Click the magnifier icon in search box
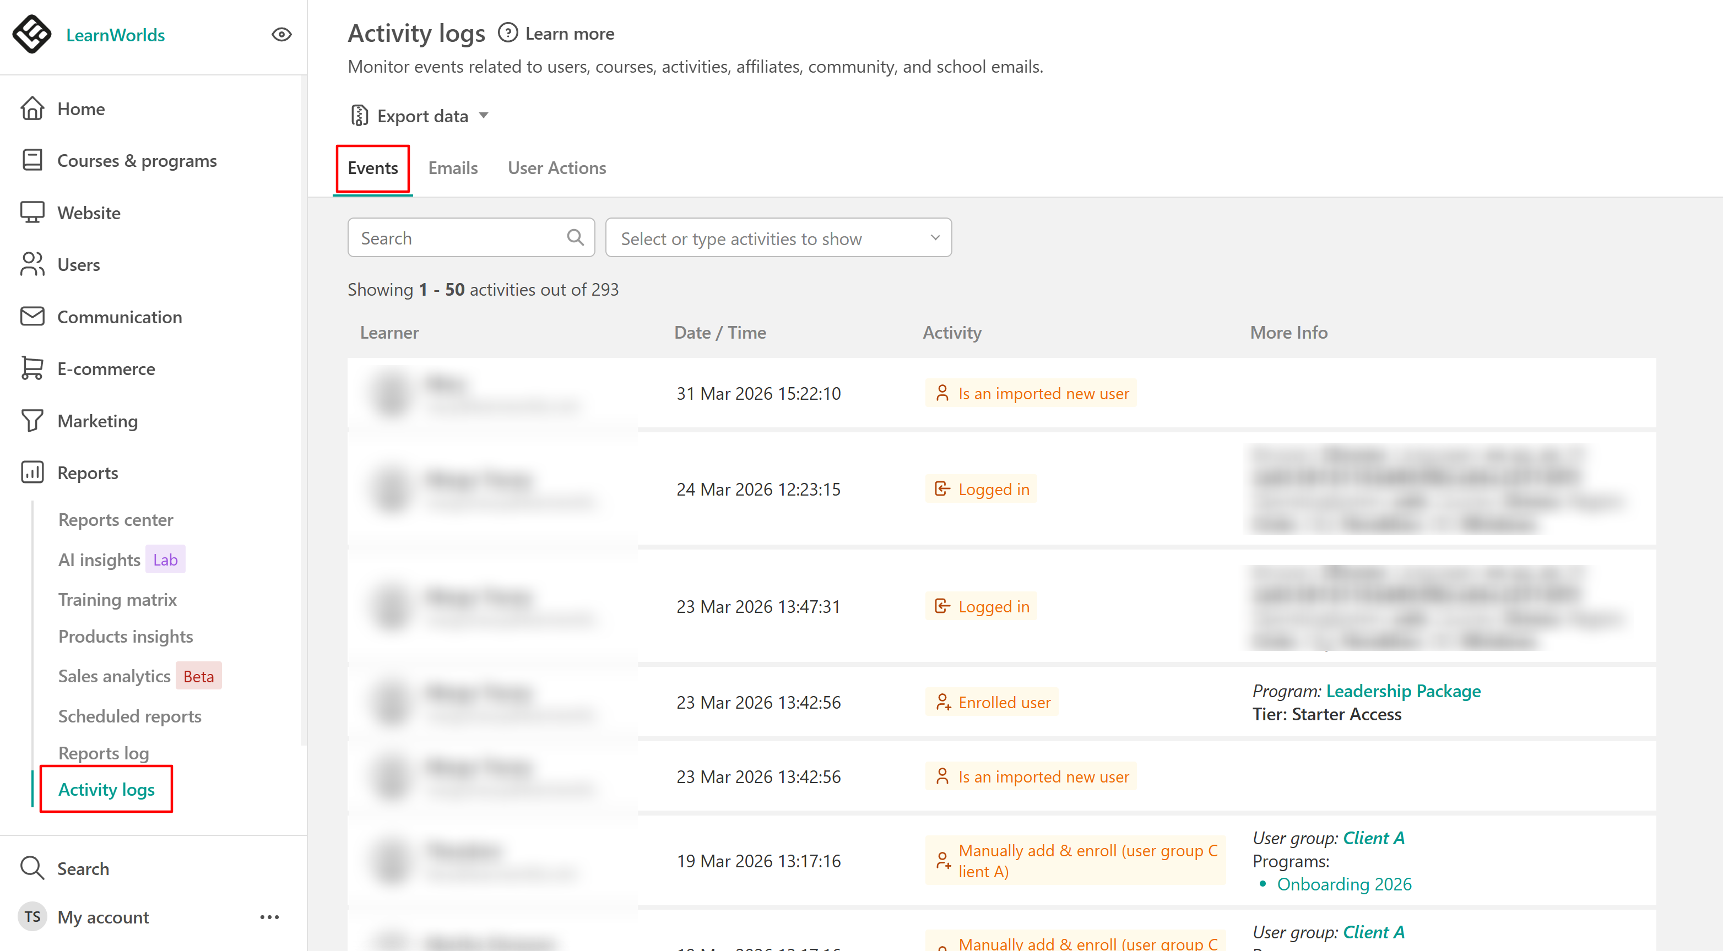1723x951 pixels. tap(575, 237)
